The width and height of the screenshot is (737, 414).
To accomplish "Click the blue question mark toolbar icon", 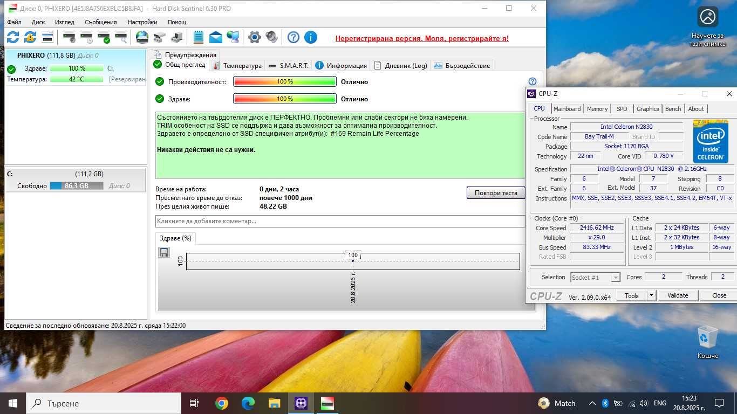I will (x=293, y=37).
